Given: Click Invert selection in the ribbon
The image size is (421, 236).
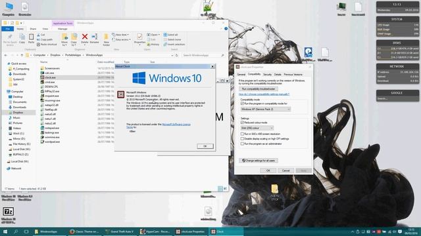Looking at the screenshot, I should pyautogui.click(x=174, y=45).
